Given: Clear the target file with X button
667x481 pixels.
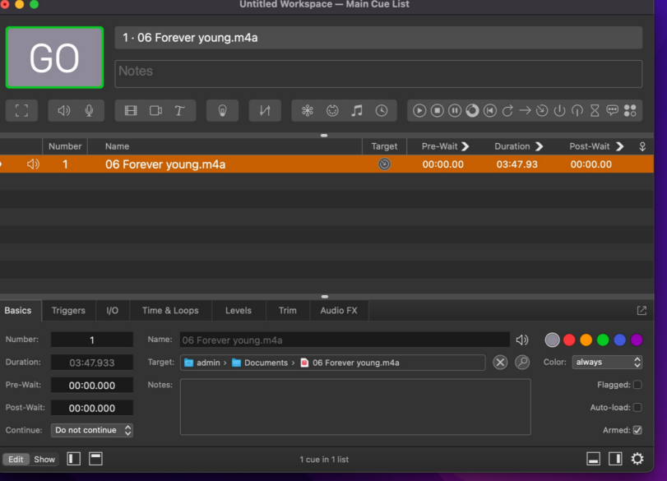Looking at the screenshot, I should point(500,363).
